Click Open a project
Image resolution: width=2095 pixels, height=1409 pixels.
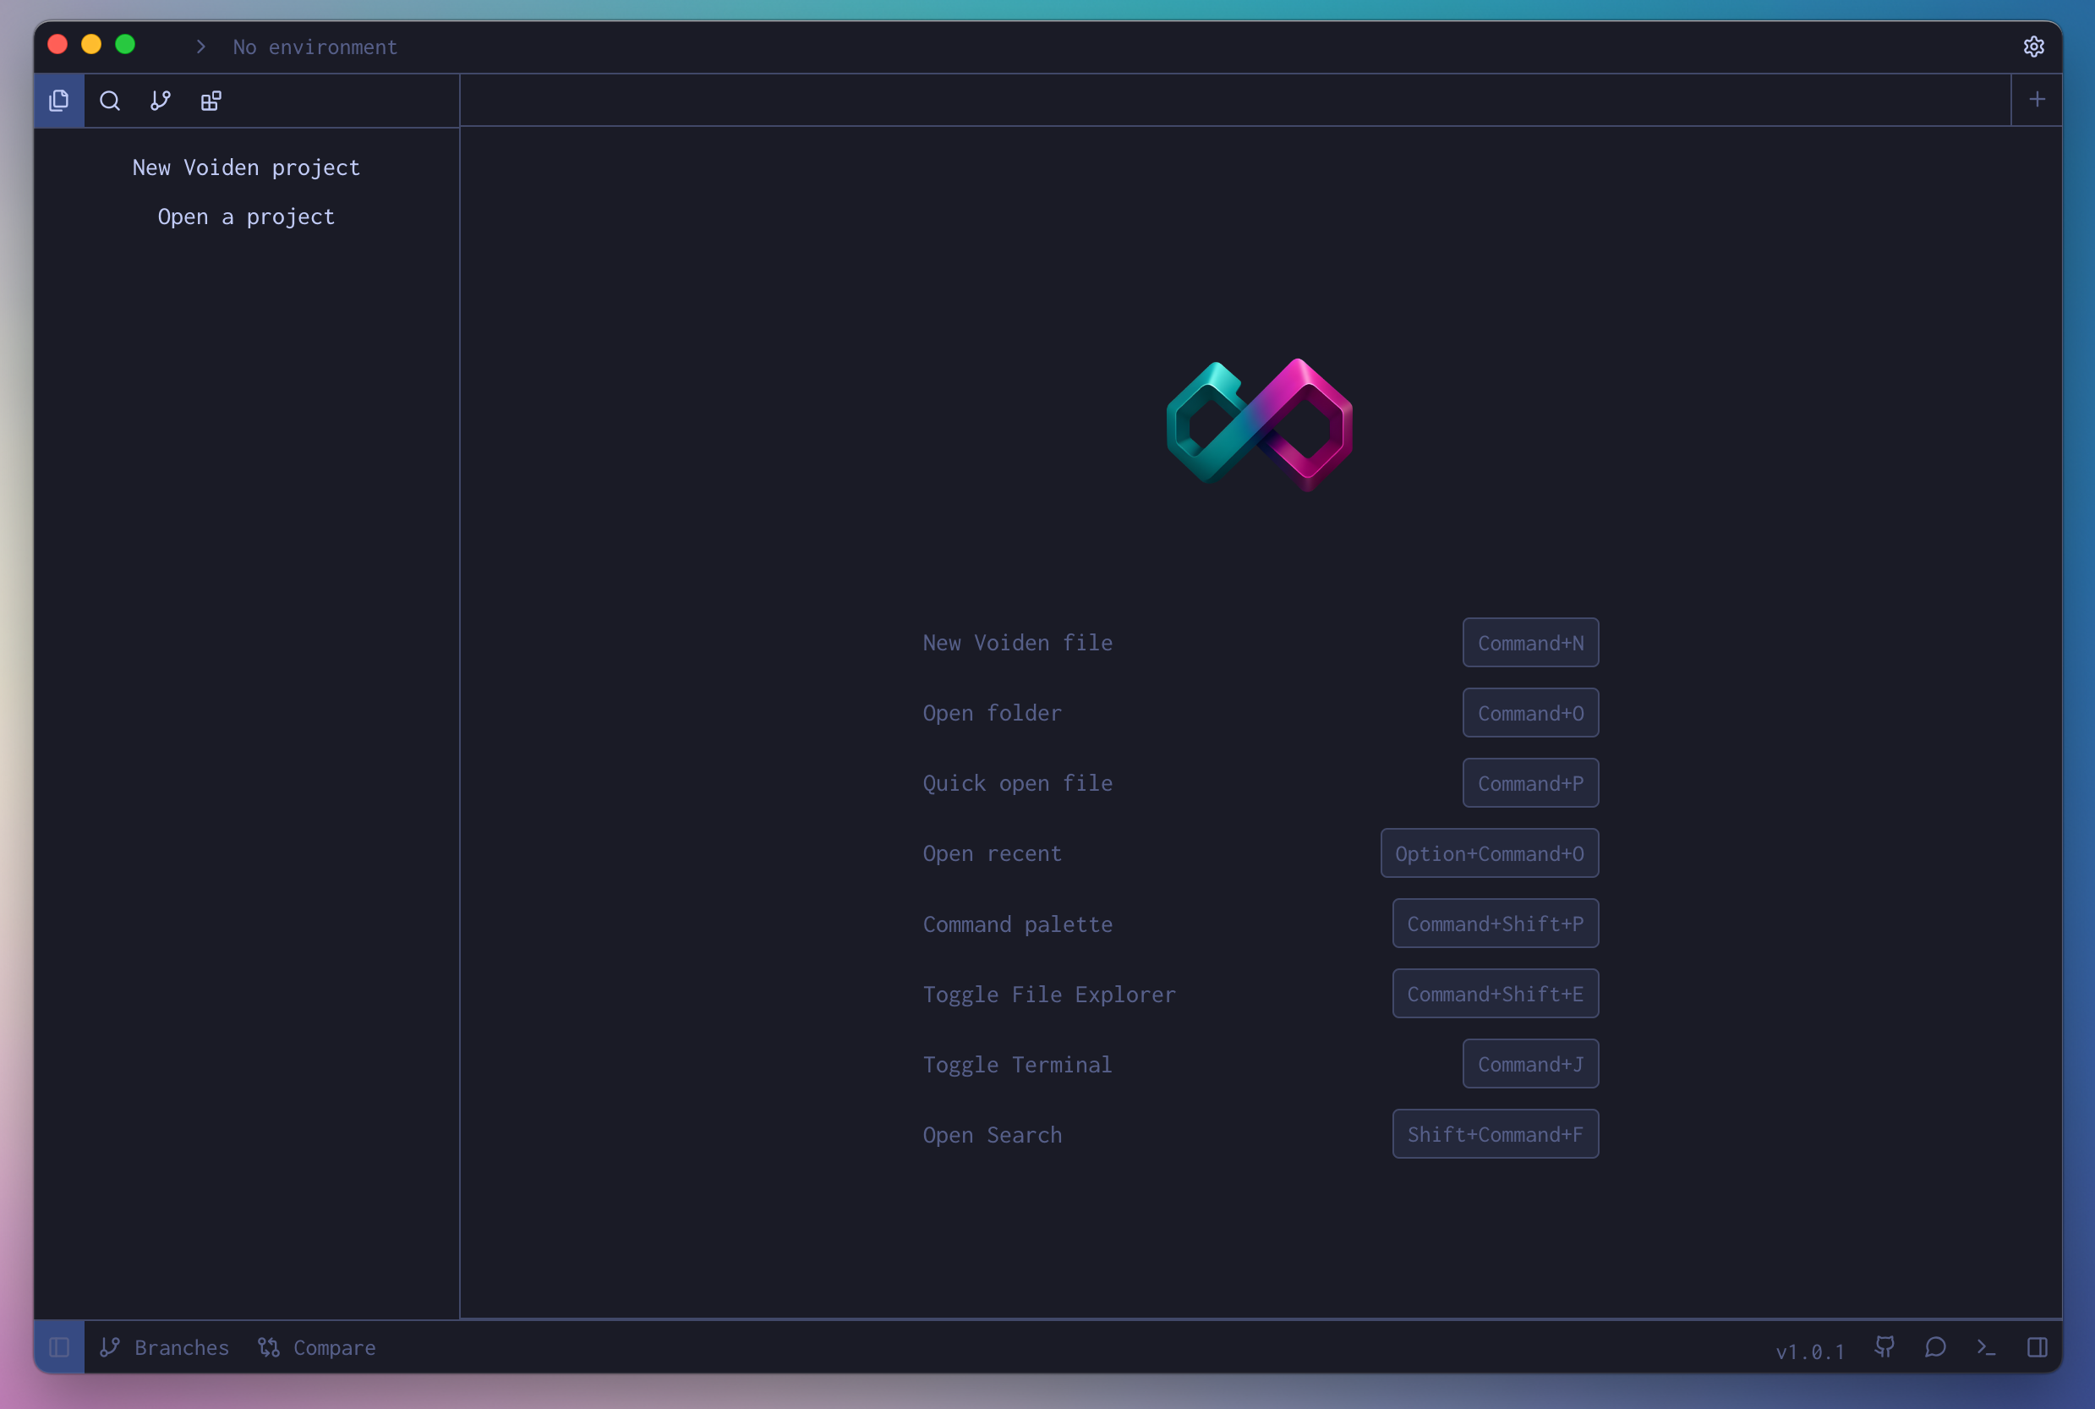(246, 217)
